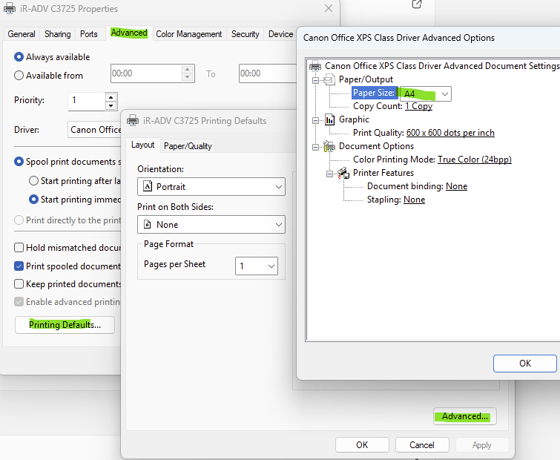Open the Driver selection combo box
The height and width of the screenshot is (460, 560).
[x=94, y=129]
